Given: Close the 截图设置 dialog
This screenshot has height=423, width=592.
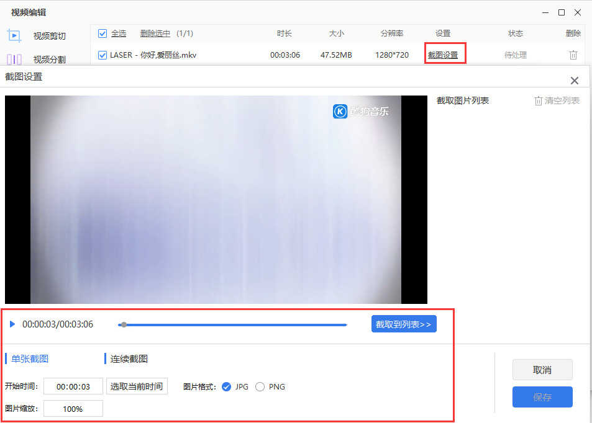Looking at the screenshot, I should (x=574, y=81).
